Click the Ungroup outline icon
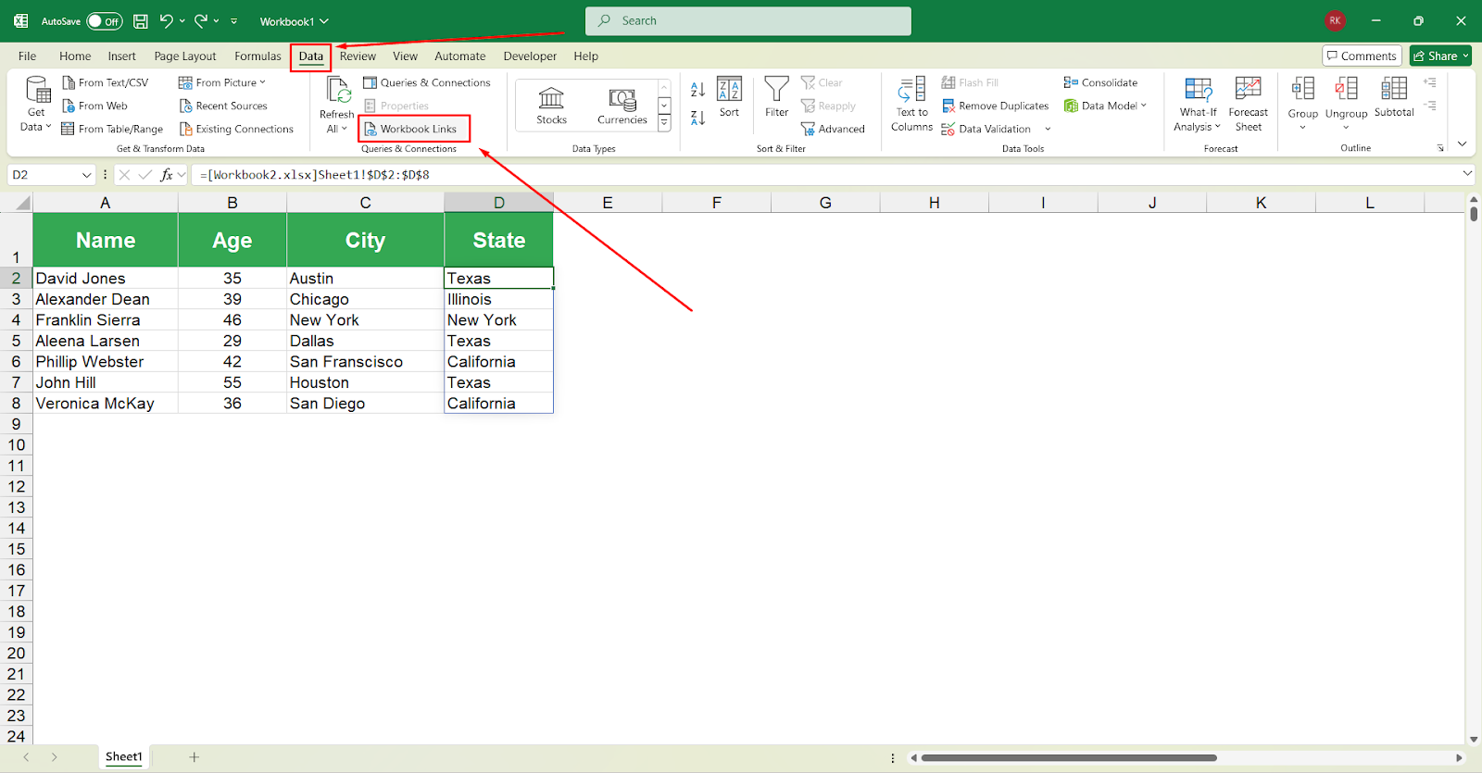Screen dimensions: 1482x773 click(x=1346, y=89)
